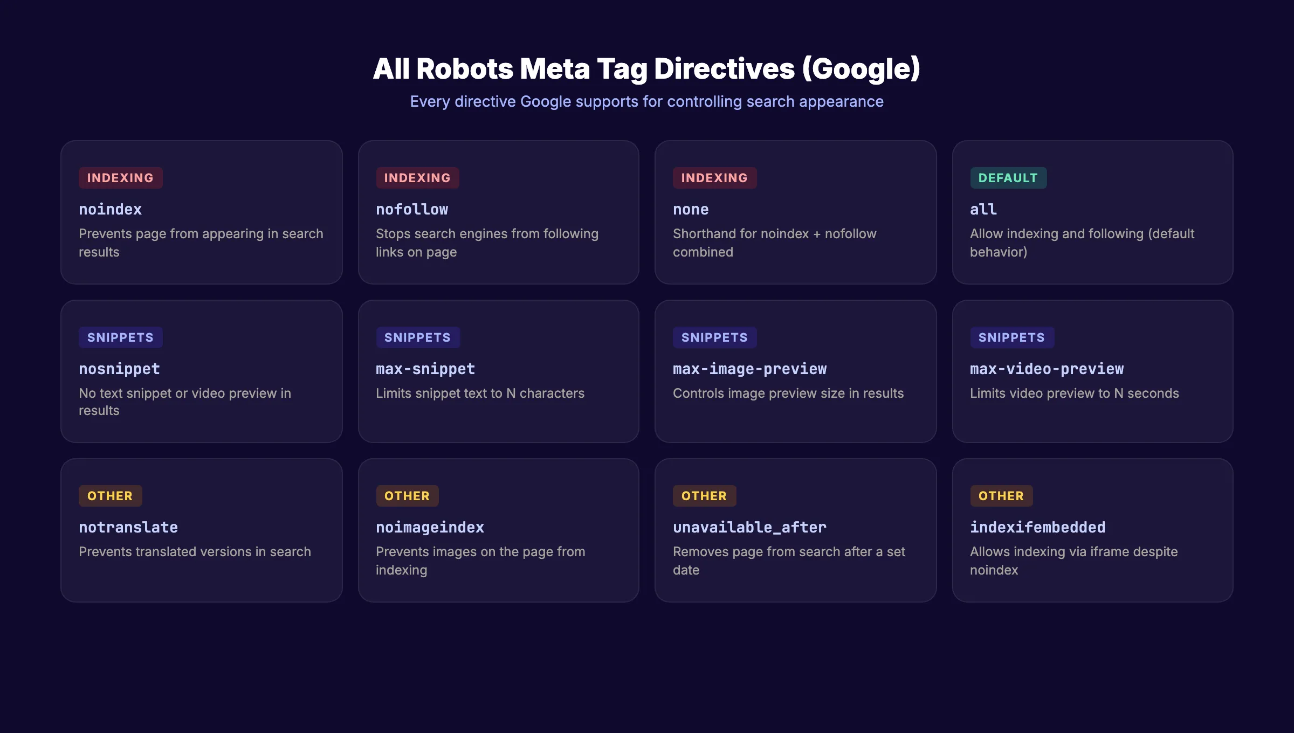Click 'Prevents page from appearing in search results'

pyautogui.click(x=201, y=243)
